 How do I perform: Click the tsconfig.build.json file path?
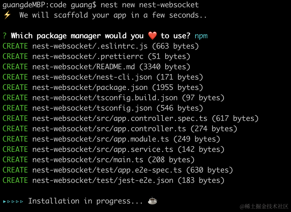coord(105,98)
